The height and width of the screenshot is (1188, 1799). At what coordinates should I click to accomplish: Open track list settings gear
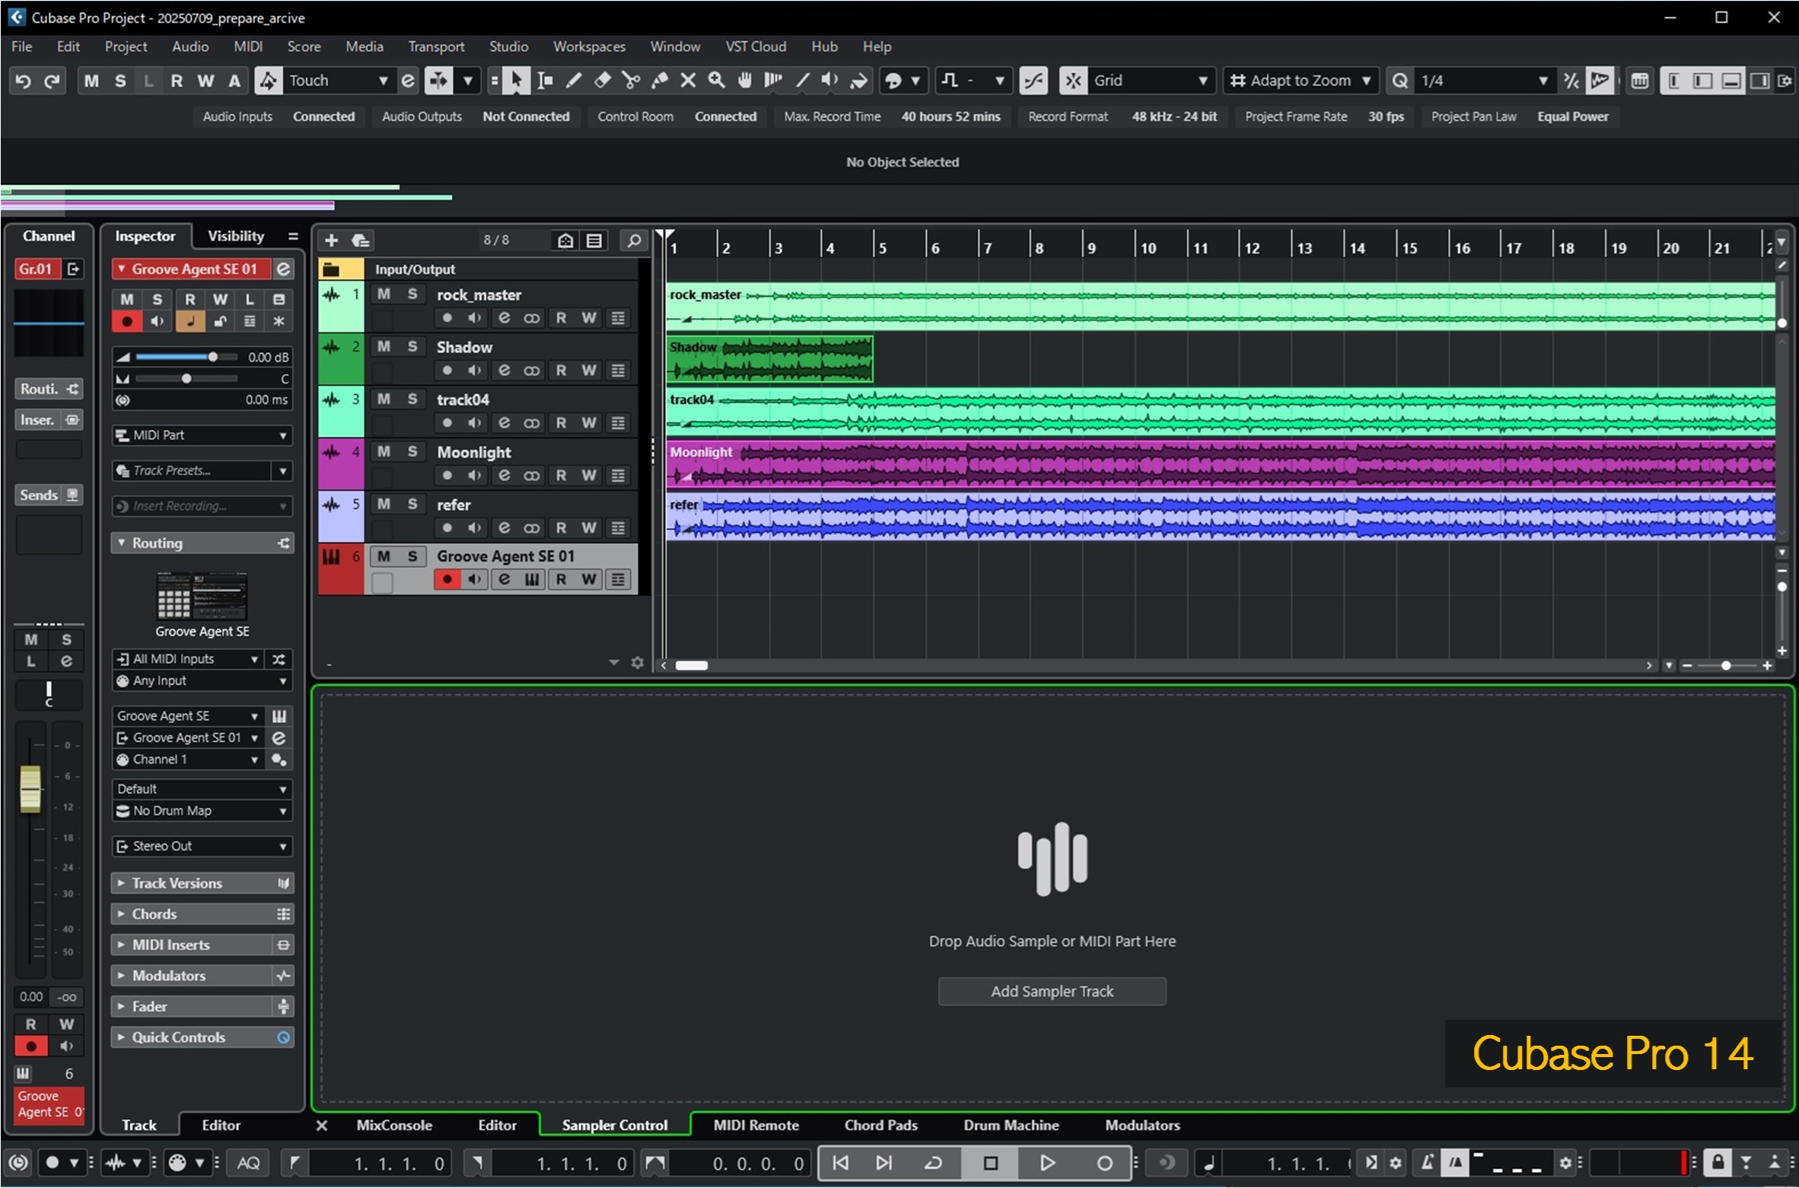(638, 663)
